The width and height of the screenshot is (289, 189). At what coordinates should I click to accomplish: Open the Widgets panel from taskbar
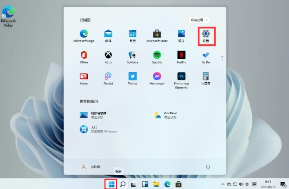click(145, 184)
